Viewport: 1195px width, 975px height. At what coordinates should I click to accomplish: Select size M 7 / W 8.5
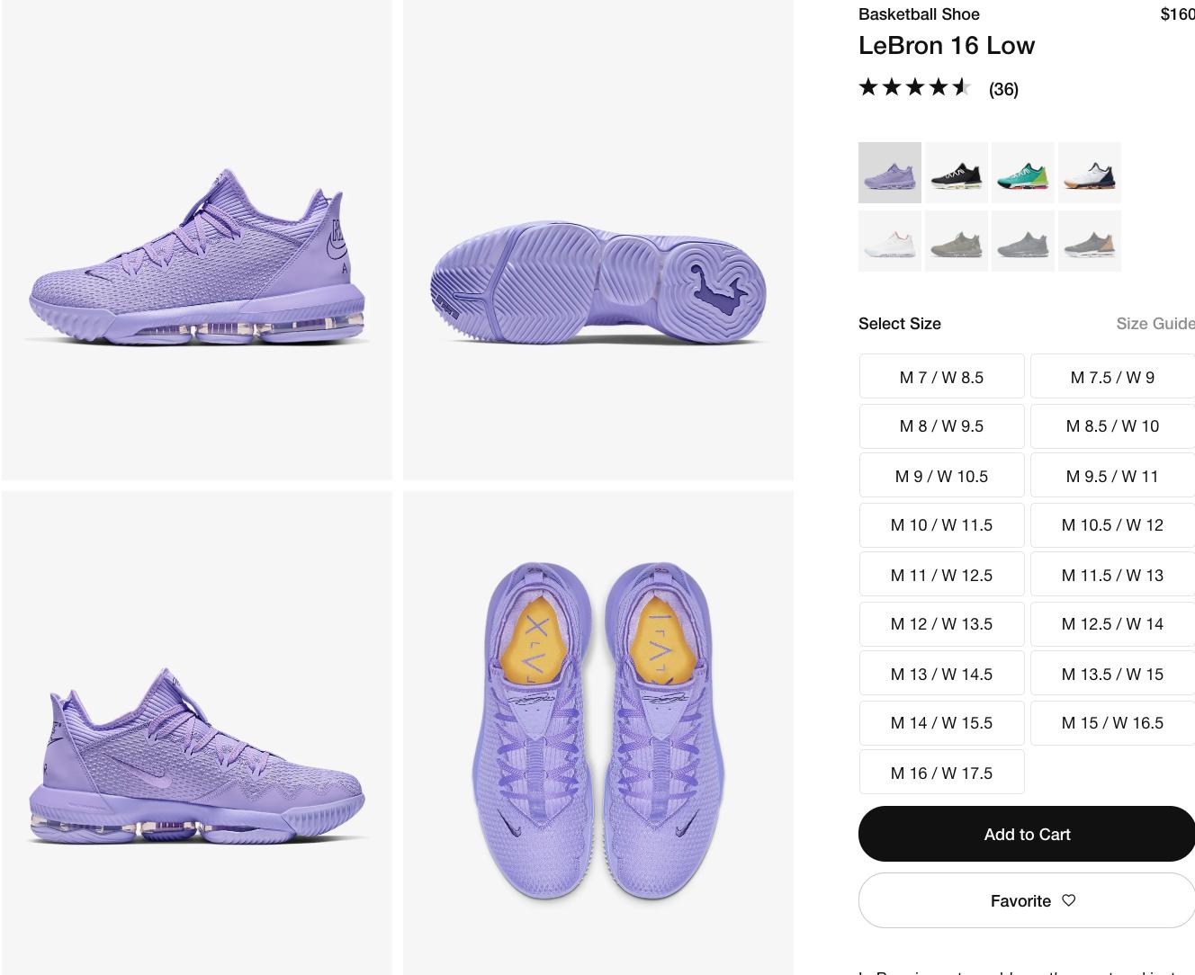coord(941,377)
